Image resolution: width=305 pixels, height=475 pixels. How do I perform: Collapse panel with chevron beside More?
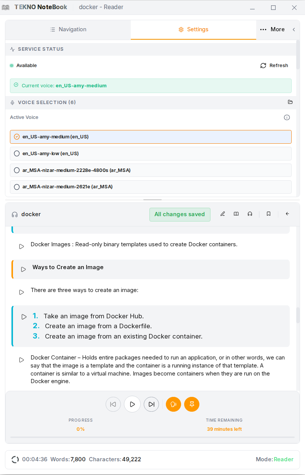(294, 29)
